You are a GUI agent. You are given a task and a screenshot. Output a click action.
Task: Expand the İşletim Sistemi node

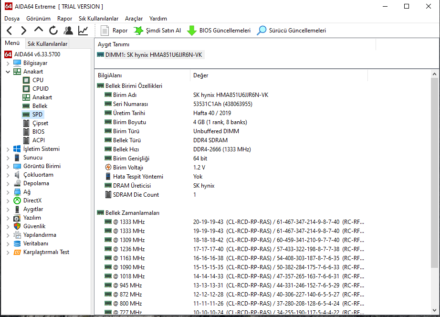coord(8,149)
